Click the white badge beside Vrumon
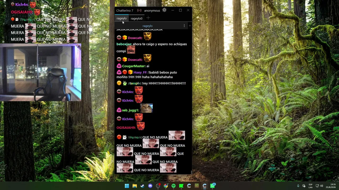 [124, 137]
